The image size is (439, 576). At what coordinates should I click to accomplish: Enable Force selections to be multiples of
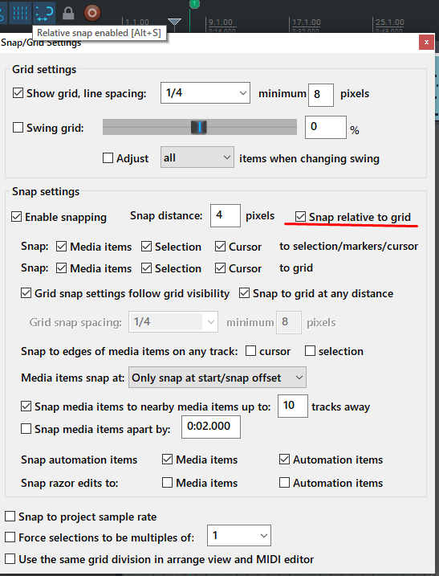tap(10, 537)
